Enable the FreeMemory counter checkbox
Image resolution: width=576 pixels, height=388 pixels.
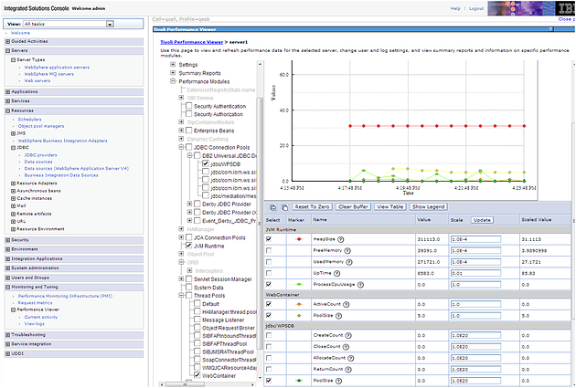coord(269,248)
